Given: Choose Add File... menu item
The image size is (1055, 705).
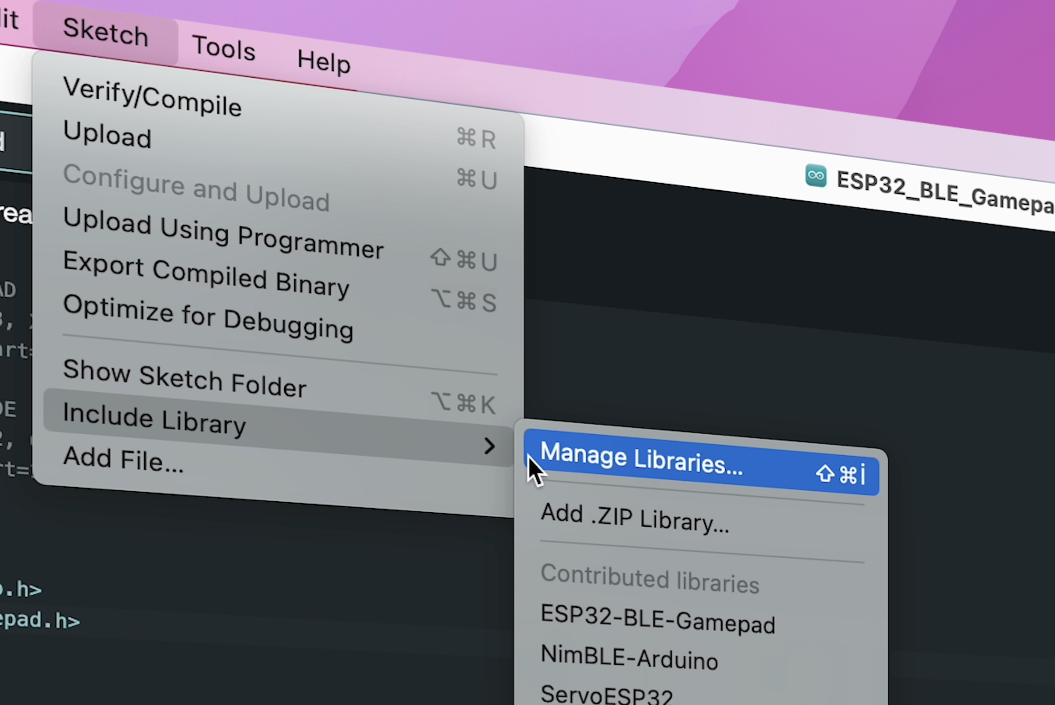Looking at the screenshot, I should pyautogui.click(x=123, y=459).
